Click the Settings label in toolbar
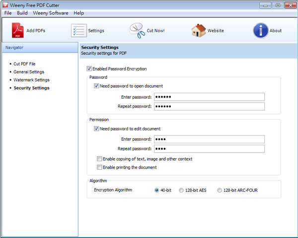This screenshot has width=298, height=238. [x=96, y=31]
